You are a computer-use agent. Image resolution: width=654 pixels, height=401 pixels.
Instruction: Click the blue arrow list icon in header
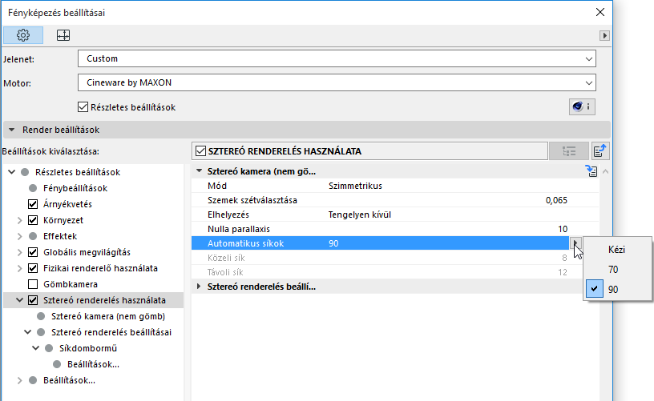pos(591,170)
